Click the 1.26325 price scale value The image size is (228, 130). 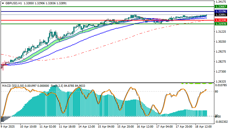click(x=221, y=82)
